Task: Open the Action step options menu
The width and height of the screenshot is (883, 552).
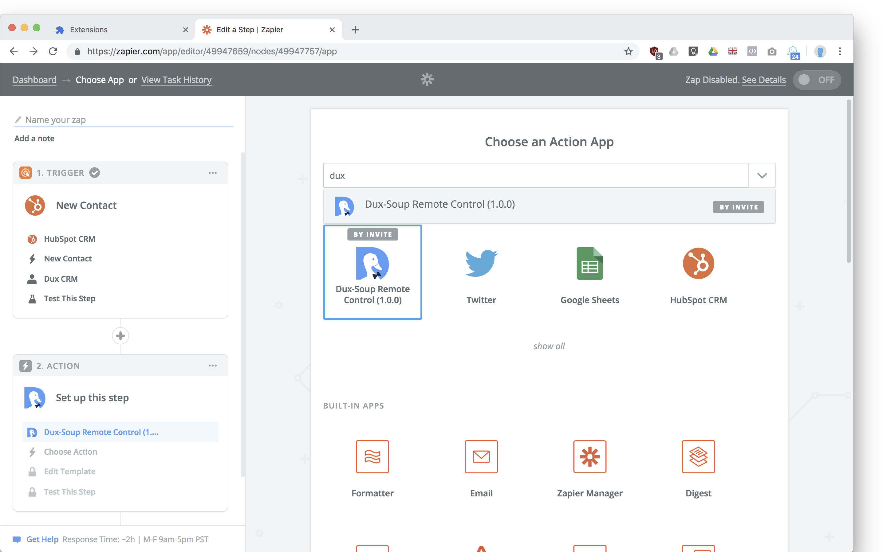Action: click(213, 366)
